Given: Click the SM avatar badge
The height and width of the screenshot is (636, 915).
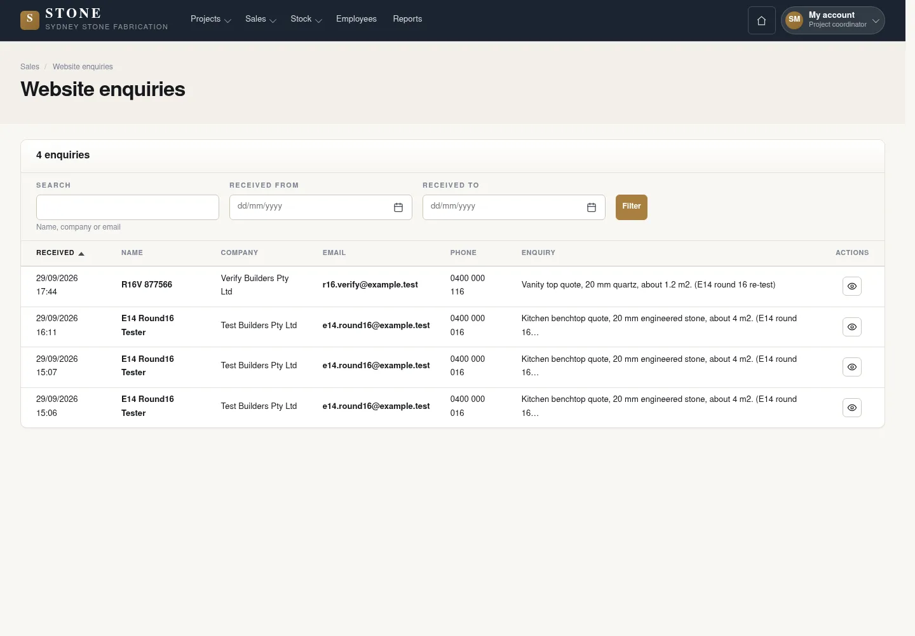Looking at the screenshot, I should [x=794, y=20].
